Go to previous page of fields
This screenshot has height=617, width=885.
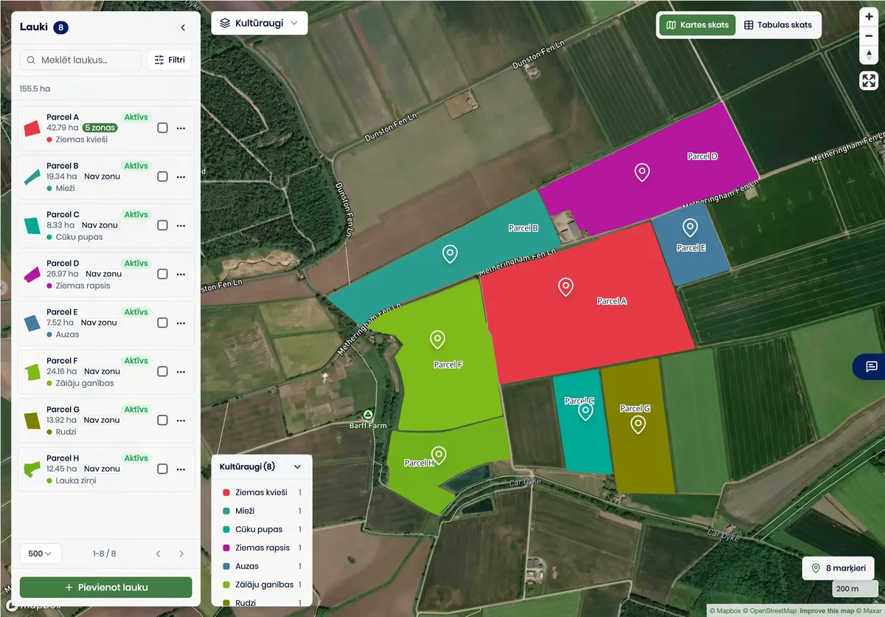pyautogui.click(x=158, y=554)
